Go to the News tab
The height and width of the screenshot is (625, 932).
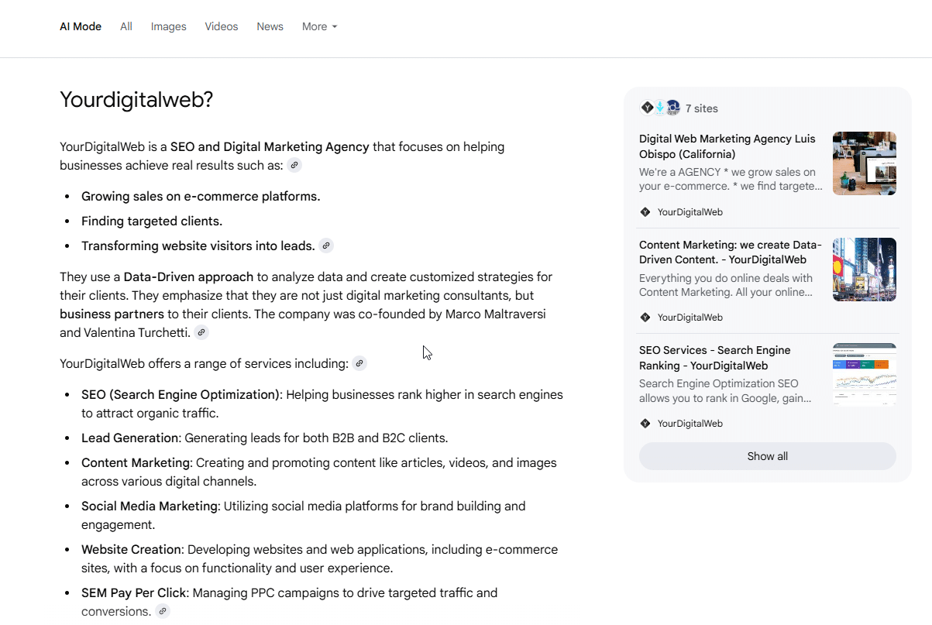coord(270,26)
